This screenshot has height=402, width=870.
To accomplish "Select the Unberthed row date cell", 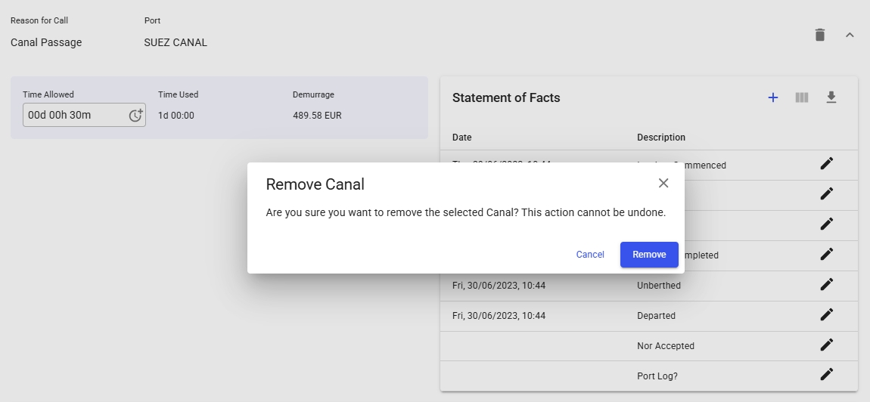I will [x=499, y=286].
